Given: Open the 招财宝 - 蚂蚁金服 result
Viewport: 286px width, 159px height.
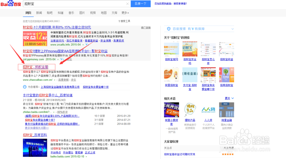Looking at the screenshot, I should [x=35, y=67].
